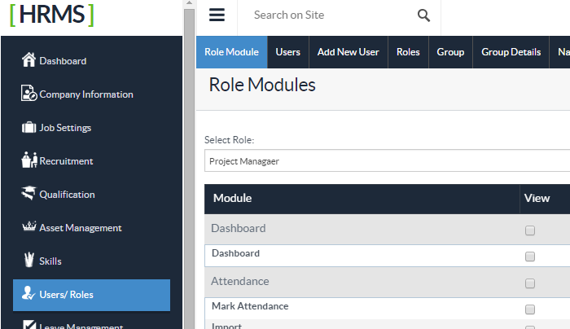
Task: Check View for Mark Attendance
Action: coord(530,309)
